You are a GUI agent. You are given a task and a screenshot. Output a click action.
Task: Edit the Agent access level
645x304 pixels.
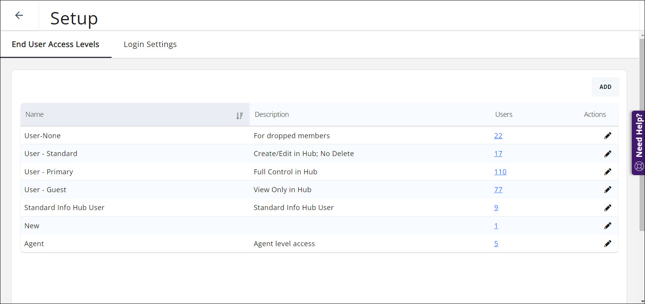(x=608, y=243)
